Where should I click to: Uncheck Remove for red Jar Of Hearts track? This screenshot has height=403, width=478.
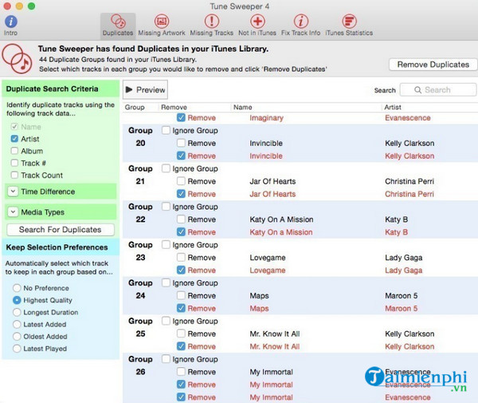coord(181,194)
